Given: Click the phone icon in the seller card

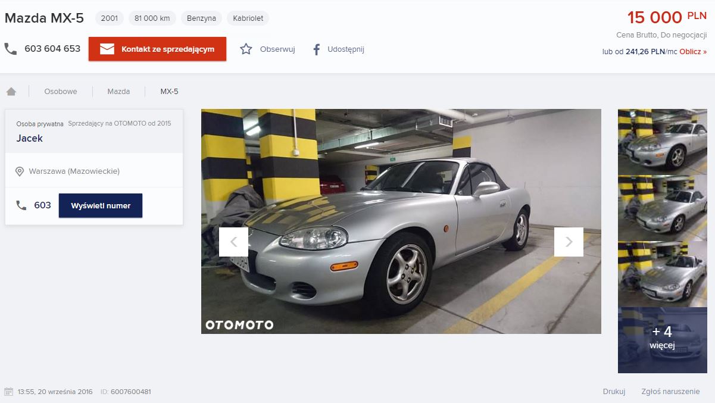Looking at the screenshot, I should point(21,205).
